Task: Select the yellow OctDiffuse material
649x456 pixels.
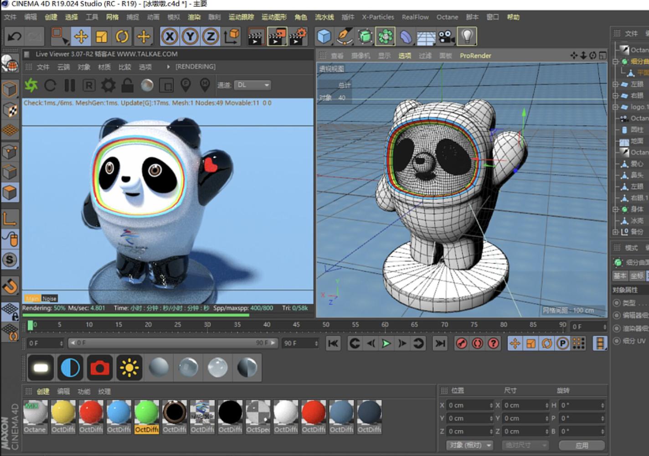Action: (x=63, y=417)
